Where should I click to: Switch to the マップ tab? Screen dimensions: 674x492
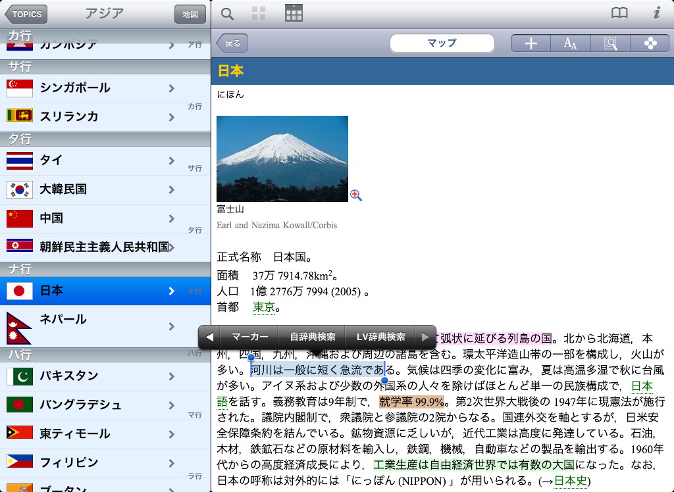coord(442,43)
